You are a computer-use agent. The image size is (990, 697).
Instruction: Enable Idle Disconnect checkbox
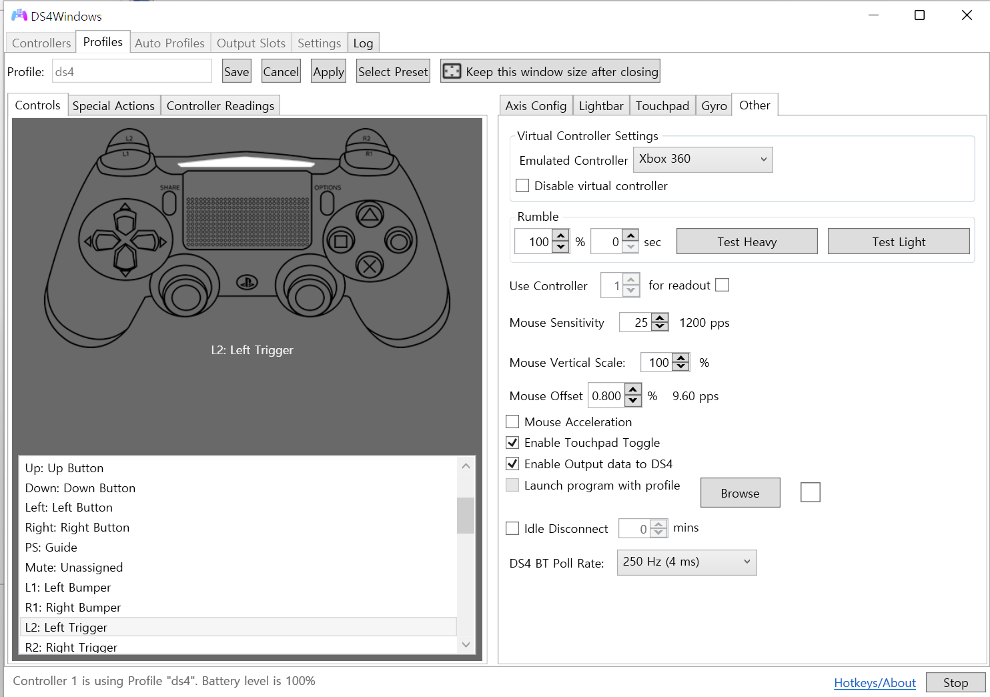512,528
